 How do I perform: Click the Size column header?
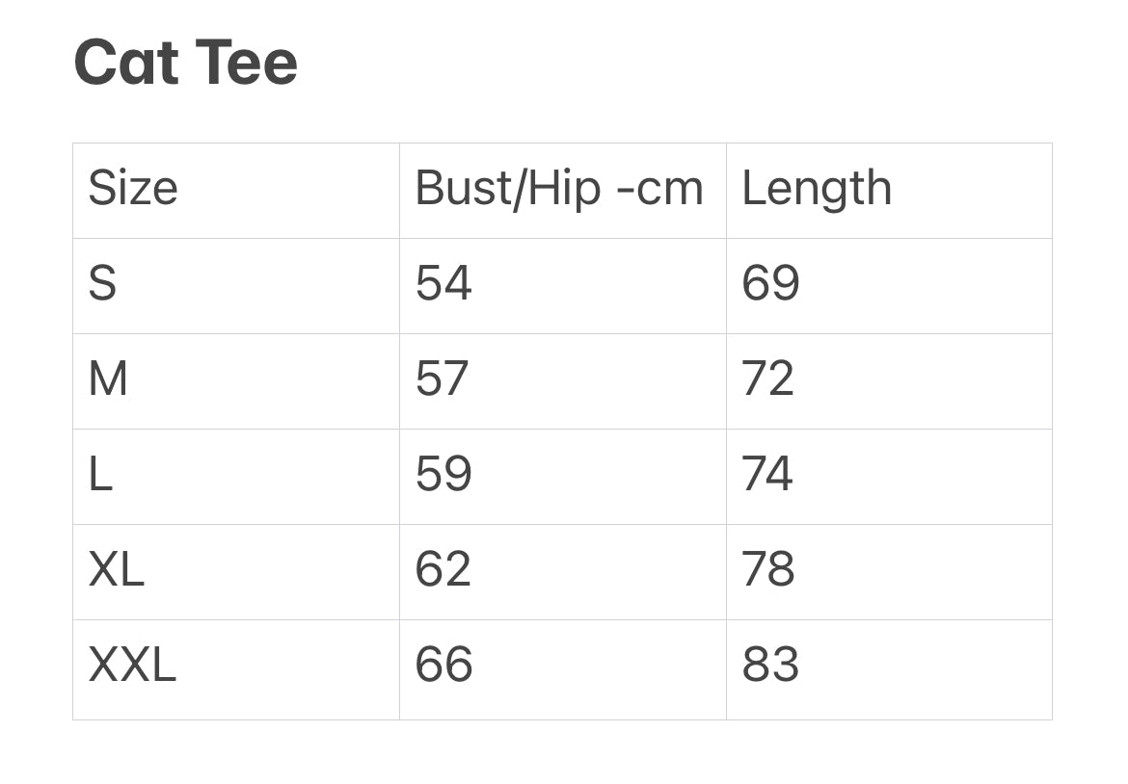pos(133,188)
